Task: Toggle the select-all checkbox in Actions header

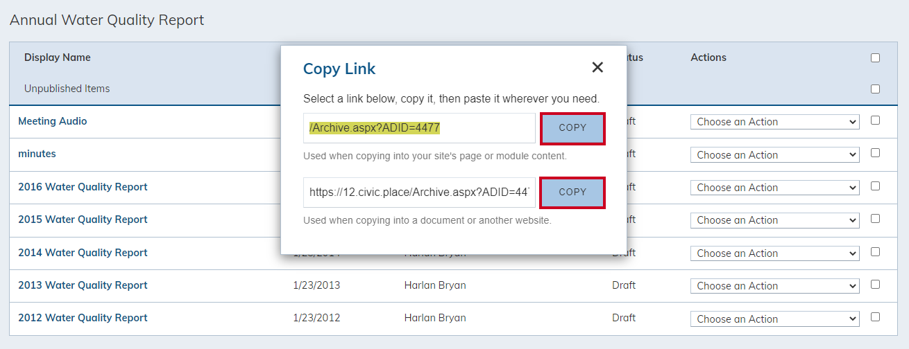Action: point(875,58)
